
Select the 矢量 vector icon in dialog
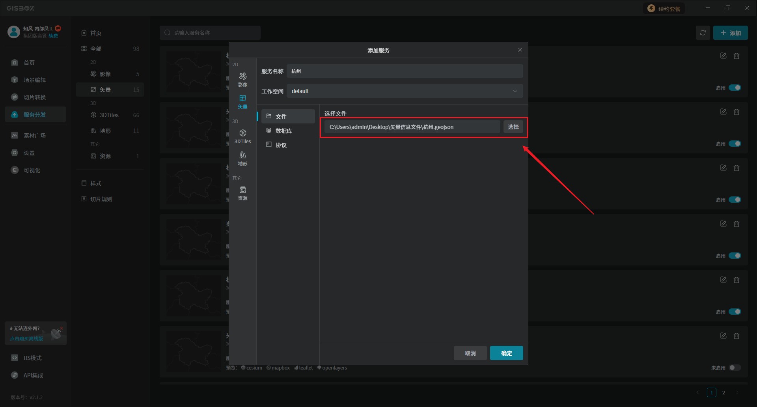click(242, 101)
